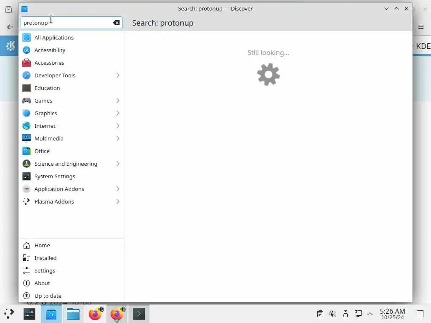Click the Plasma Addons icon
This screenshot has width=431, height=323.
tap(27, 202)
